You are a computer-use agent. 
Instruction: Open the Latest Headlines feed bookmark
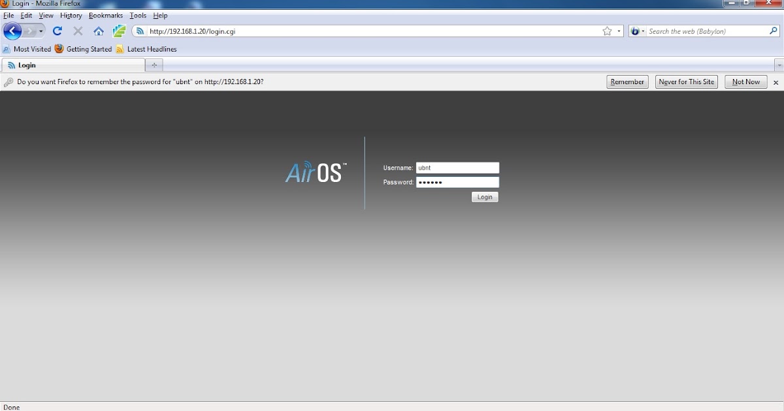pos(146,49)
